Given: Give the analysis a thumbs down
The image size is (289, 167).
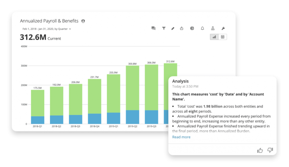Looking at the screenshot, I should [x=270, y=150].
